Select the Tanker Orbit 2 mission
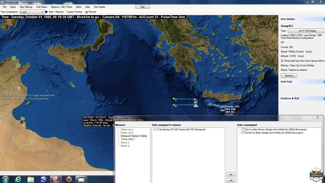This screenshot has height=183, width=325. (x=128, y=139)
